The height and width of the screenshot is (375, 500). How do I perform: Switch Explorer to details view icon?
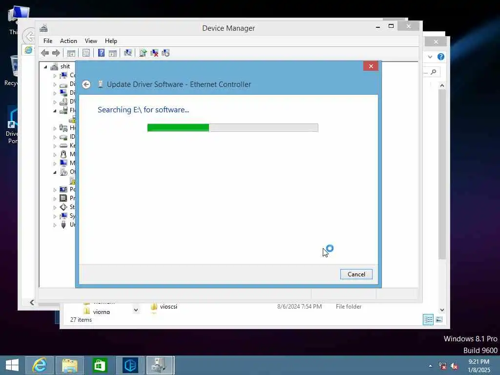tap(428, 319)
